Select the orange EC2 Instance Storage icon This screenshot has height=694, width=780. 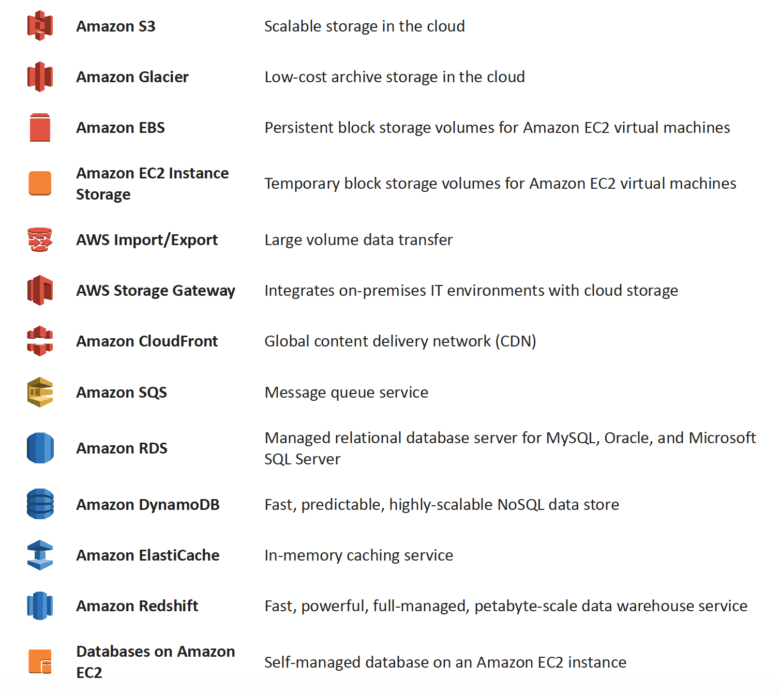(40, 183)
